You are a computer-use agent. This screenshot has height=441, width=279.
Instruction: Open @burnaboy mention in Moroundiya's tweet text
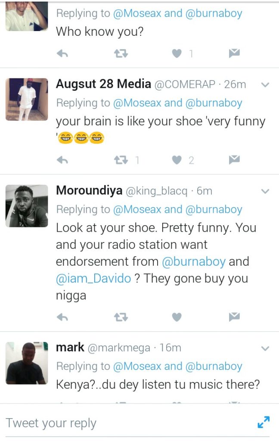pos(194,261)
